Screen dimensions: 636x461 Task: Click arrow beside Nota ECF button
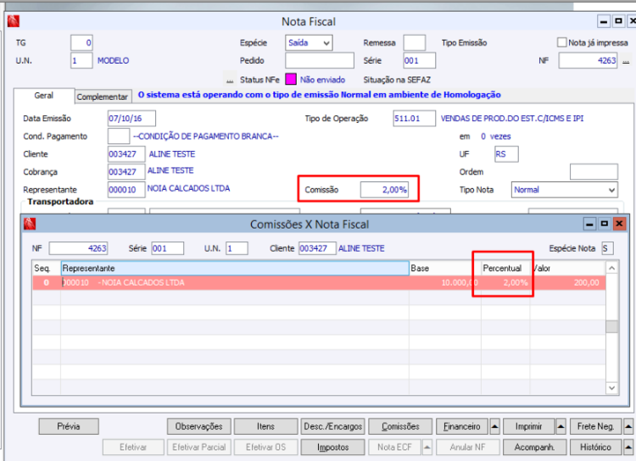click(427, 447)
